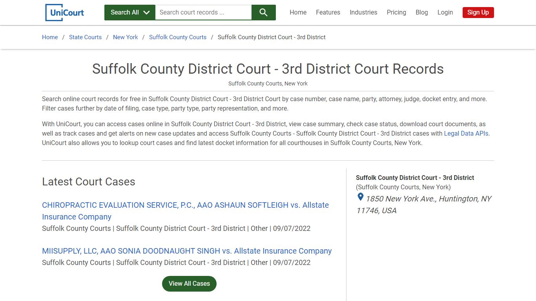
Task: Click the bold sidebar court name
Action: [415, 178]
